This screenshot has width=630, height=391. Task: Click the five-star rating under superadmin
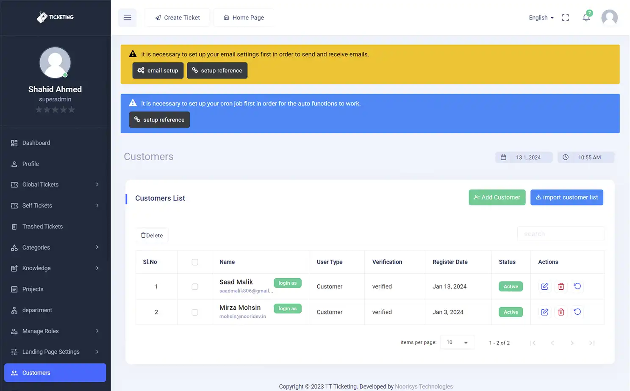coord(55,110)
